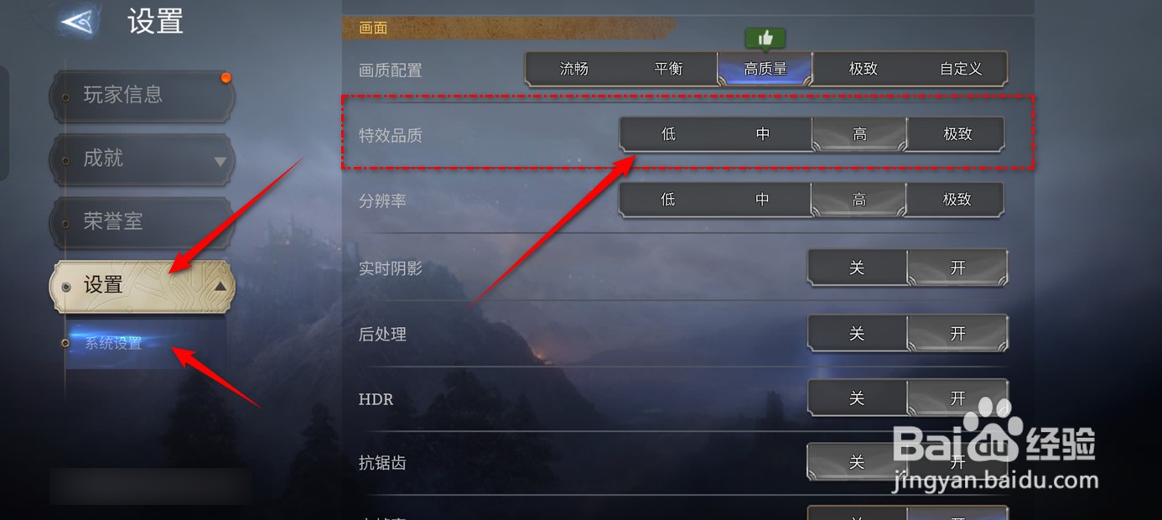Set 特效品质 to 低
Image resolution: width=1162 pixels, height=520 pixels.
668,133
